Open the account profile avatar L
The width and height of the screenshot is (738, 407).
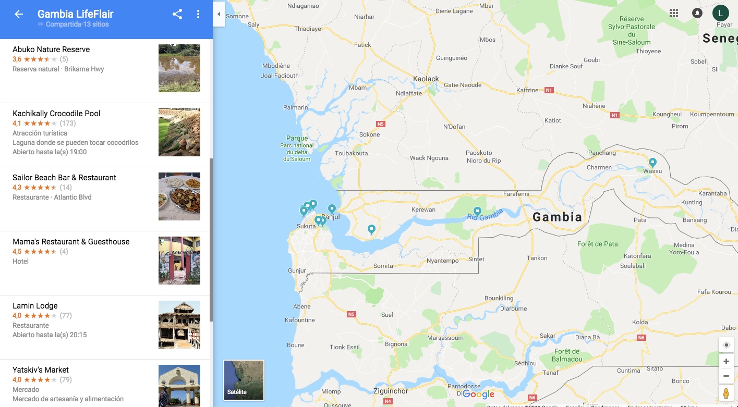click(721, 13)
